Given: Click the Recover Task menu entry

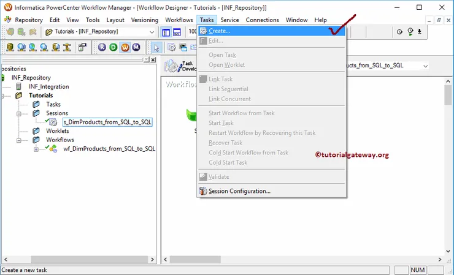Looking at the screenshot, I should [272, 143].
